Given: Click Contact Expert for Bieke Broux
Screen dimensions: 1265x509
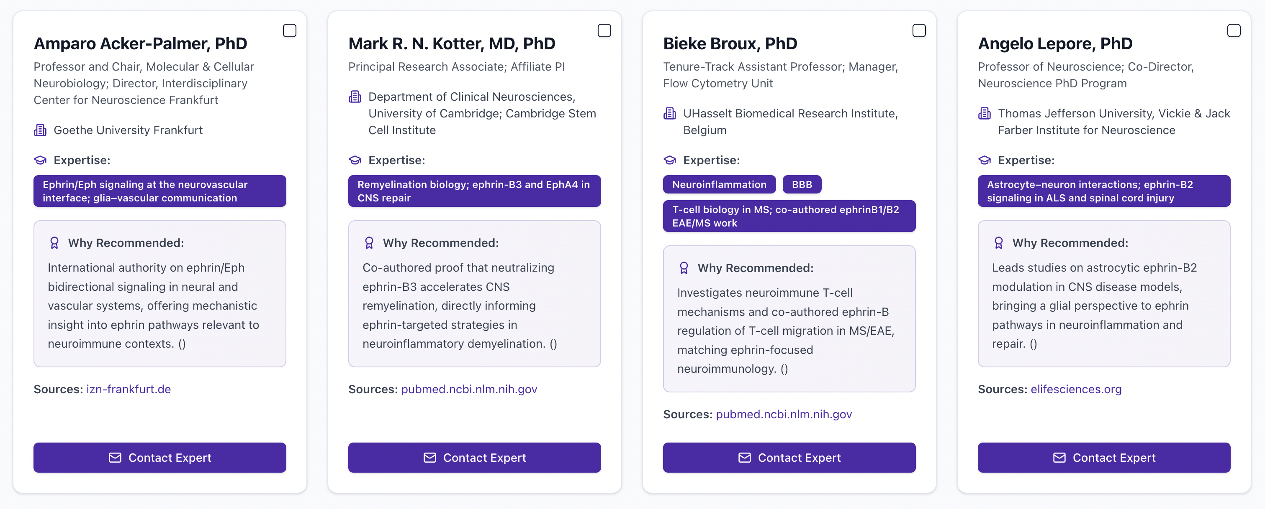Looking at the screenshot, I should [x=789, y=458].
